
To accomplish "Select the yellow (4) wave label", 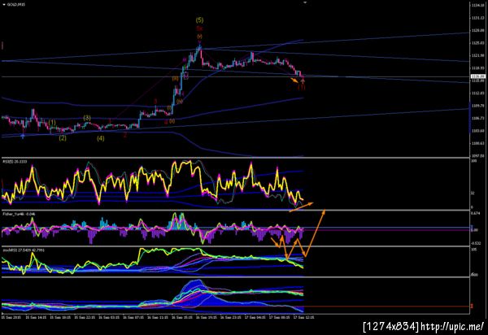I will [100, 138].
